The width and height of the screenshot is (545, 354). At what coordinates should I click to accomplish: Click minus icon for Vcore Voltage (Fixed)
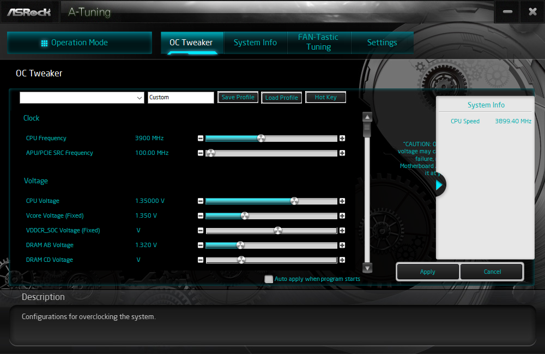[201, 216]
